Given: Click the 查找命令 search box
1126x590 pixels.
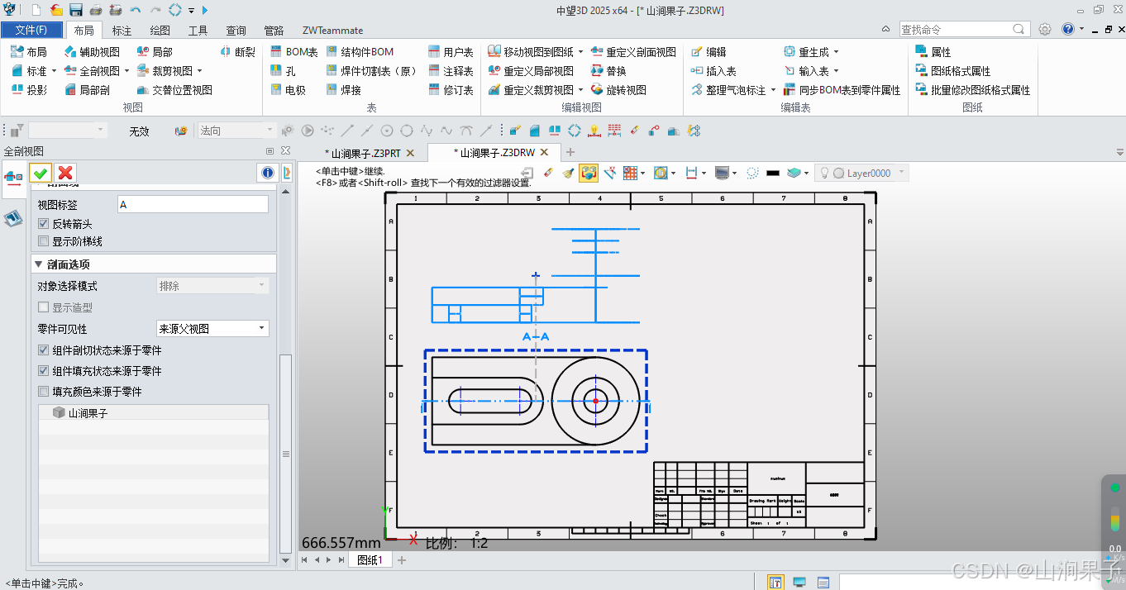Looking at the screenshot, I should pos(965,29).
